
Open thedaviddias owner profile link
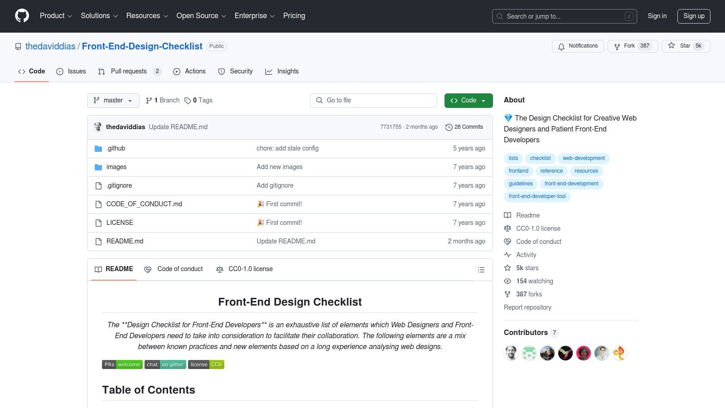pos(50,46)
